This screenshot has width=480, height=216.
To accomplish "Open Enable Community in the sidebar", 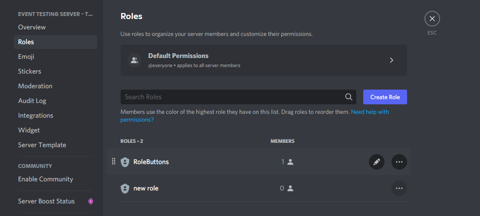I will pyautogui.click(x=46, y=179).
